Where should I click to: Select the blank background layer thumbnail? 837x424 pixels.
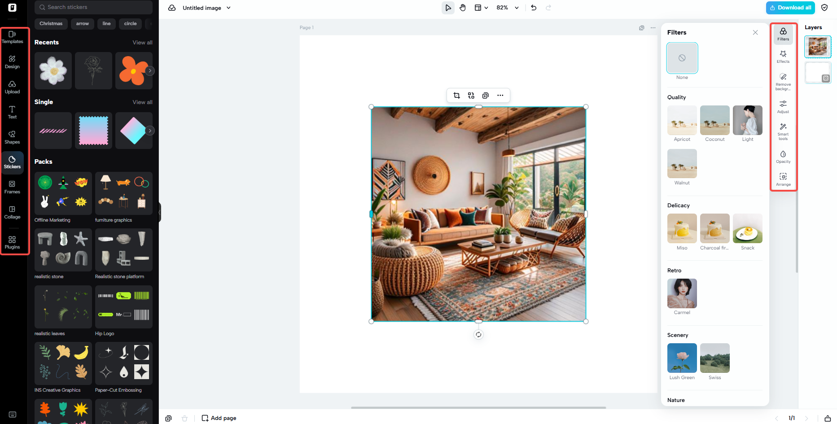[818, 73]
